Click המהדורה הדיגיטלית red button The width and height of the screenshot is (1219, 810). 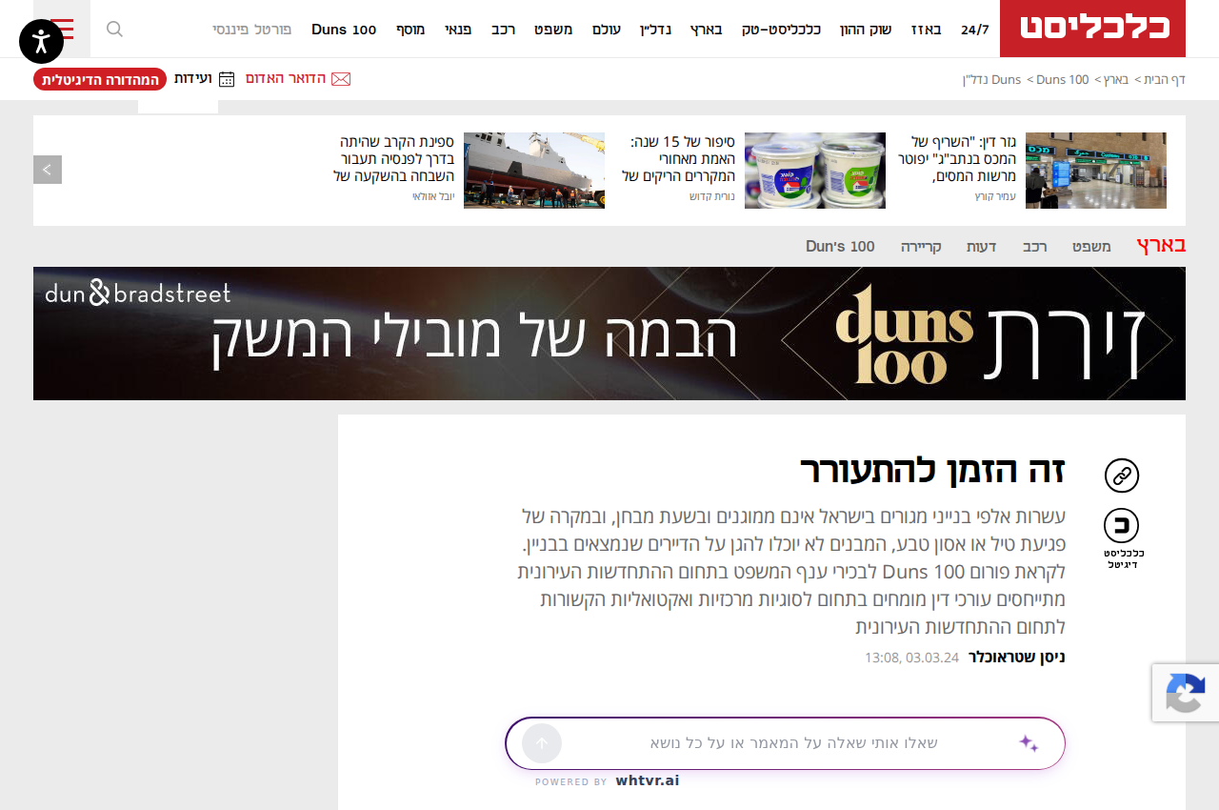[x=100, y=79]
